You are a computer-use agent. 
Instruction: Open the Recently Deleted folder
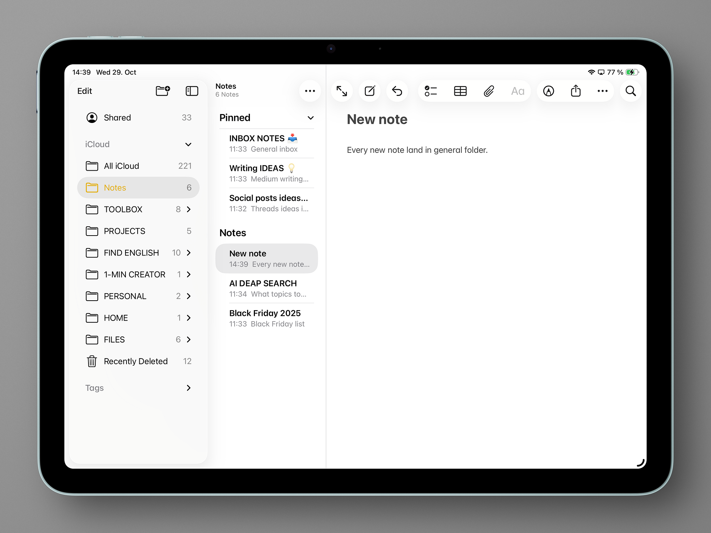click(x=135, y=361)
